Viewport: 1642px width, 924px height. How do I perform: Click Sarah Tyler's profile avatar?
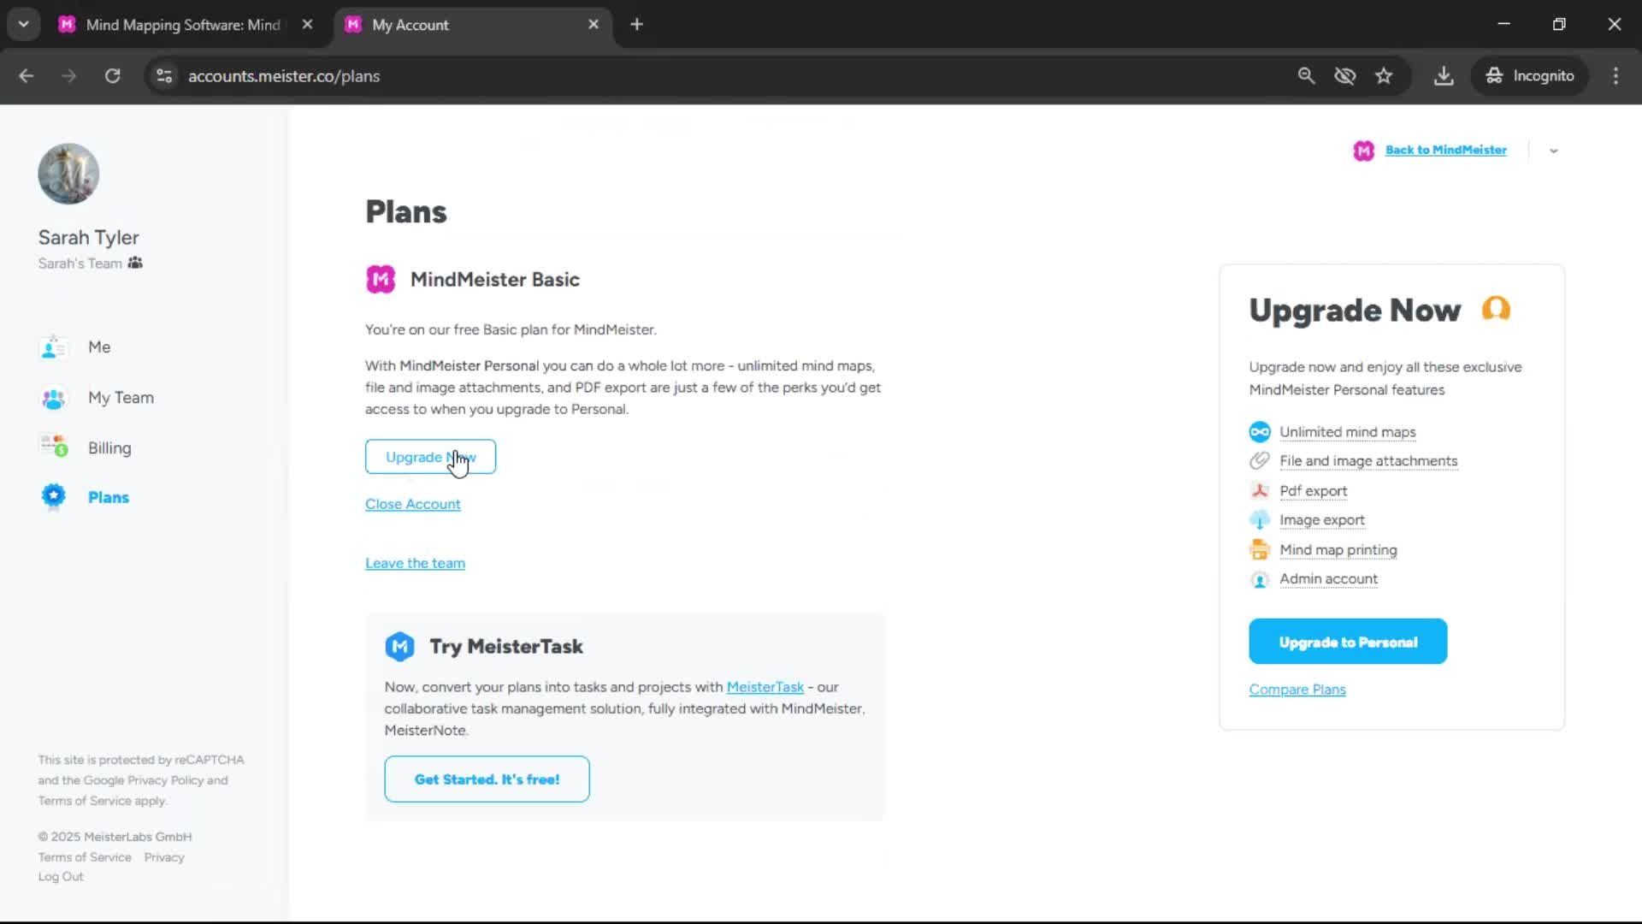click(x=68, y=174)
